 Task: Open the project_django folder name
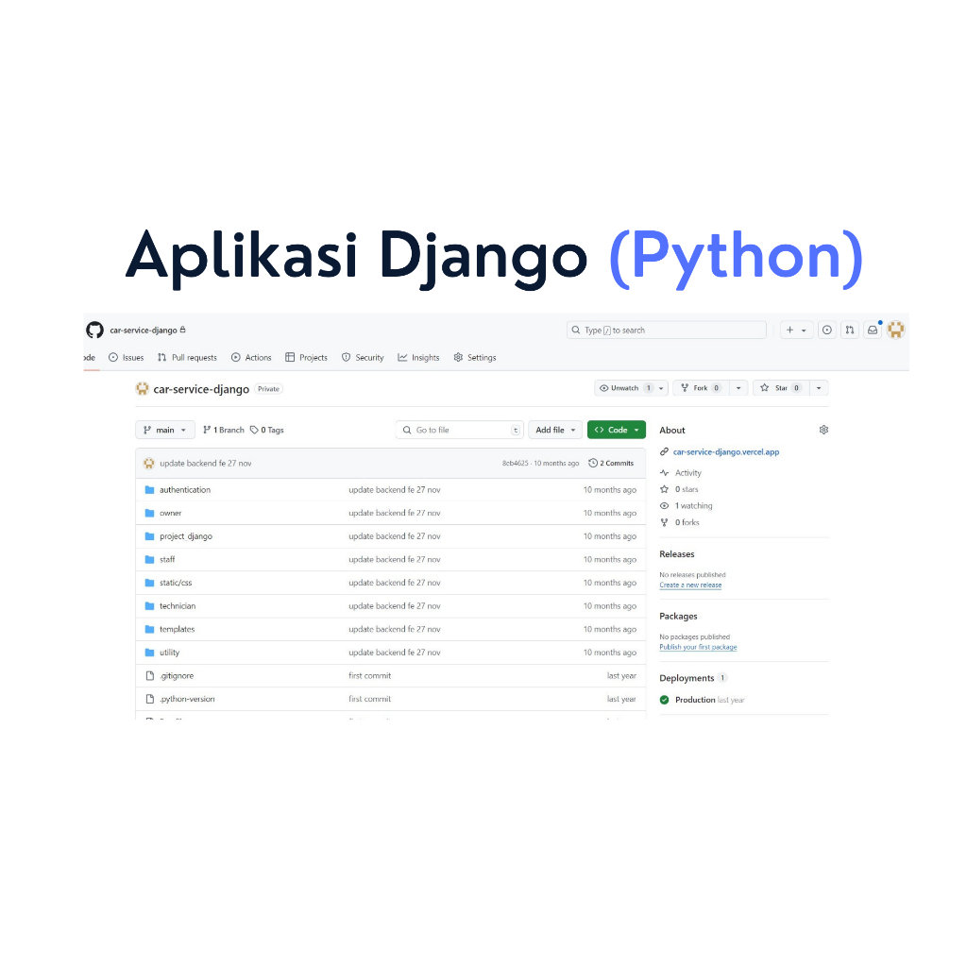pos(186,536)
